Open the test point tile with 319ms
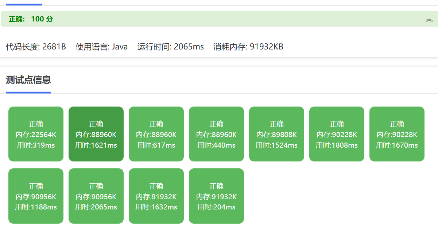 click(36, 134)
